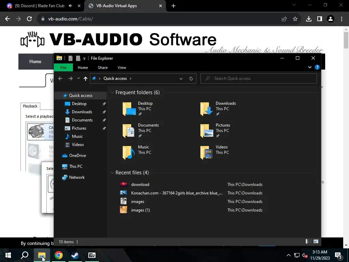This screenshot has height=262, width=349.
Task: Open the Chrome profile avatar menu
Action: point(331,19)
